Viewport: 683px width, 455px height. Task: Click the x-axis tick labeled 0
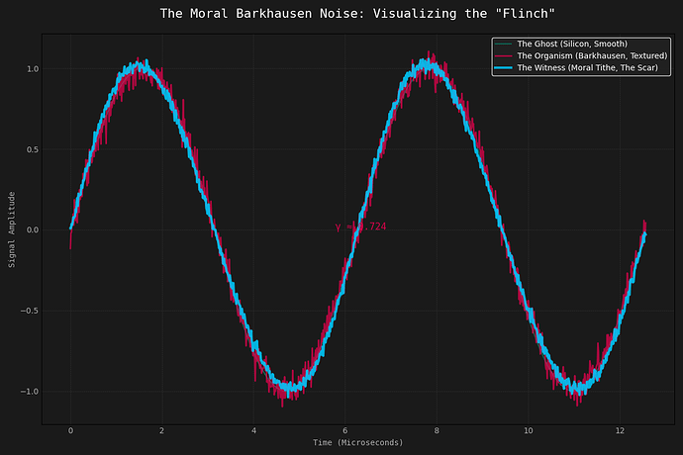click(70, 431)
